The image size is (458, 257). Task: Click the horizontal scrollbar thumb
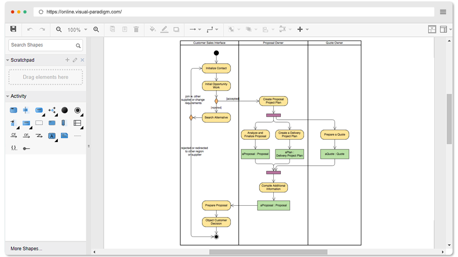[268, 252]
